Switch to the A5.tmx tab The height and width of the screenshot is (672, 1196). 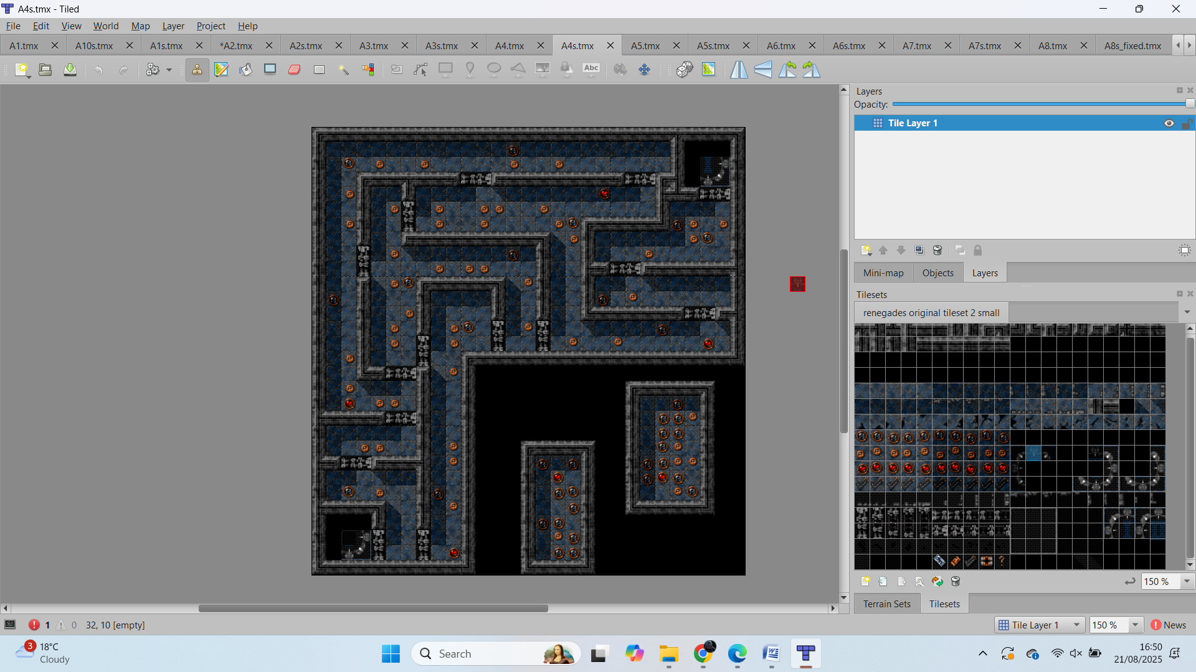(x=645, y=45)
